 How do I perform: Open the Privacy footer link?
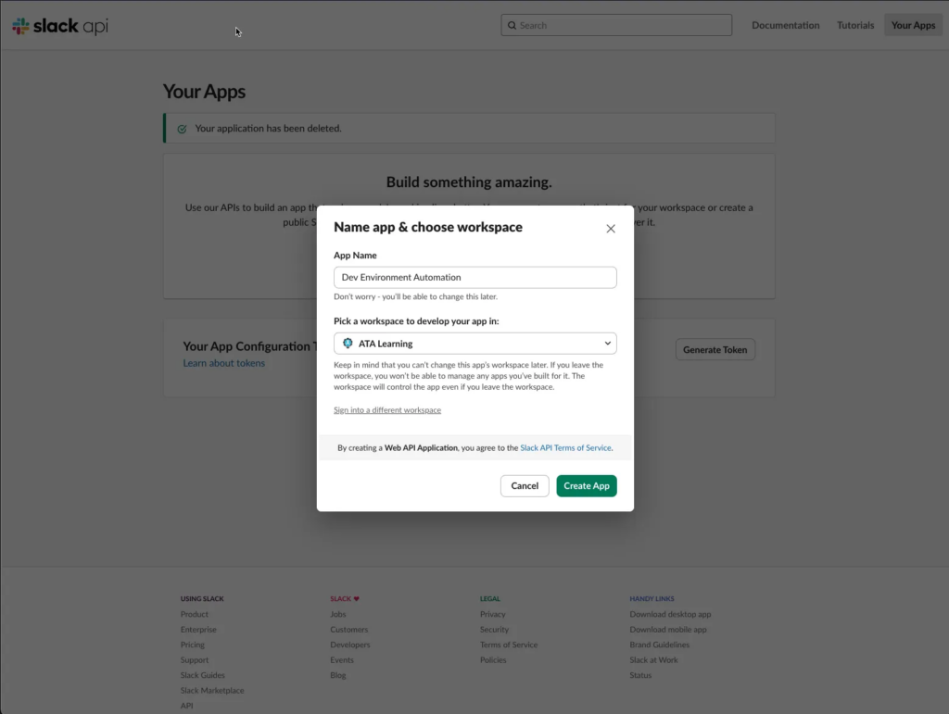coord(493,614)
